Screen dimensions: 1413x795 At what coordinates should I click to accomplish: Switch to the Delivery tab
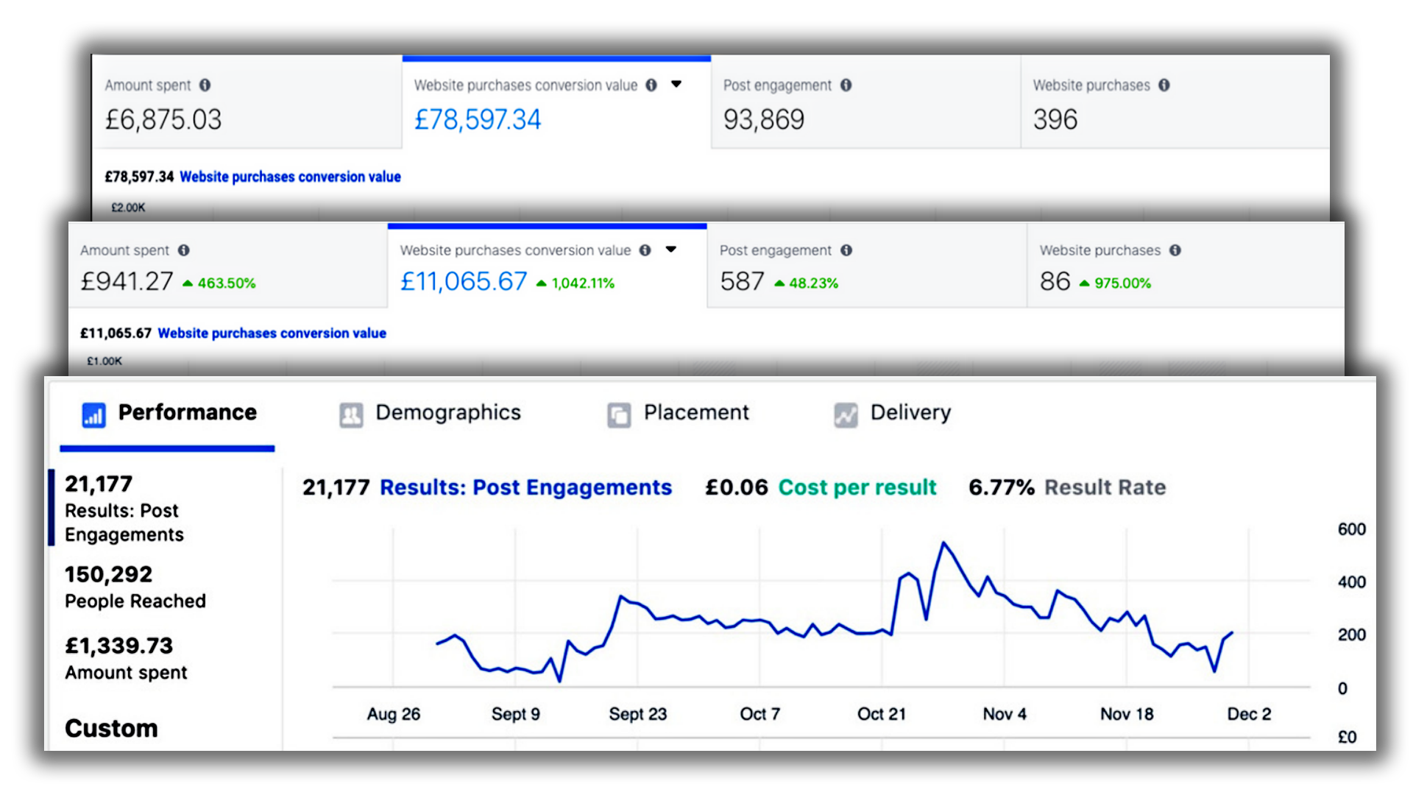point(910,413)
